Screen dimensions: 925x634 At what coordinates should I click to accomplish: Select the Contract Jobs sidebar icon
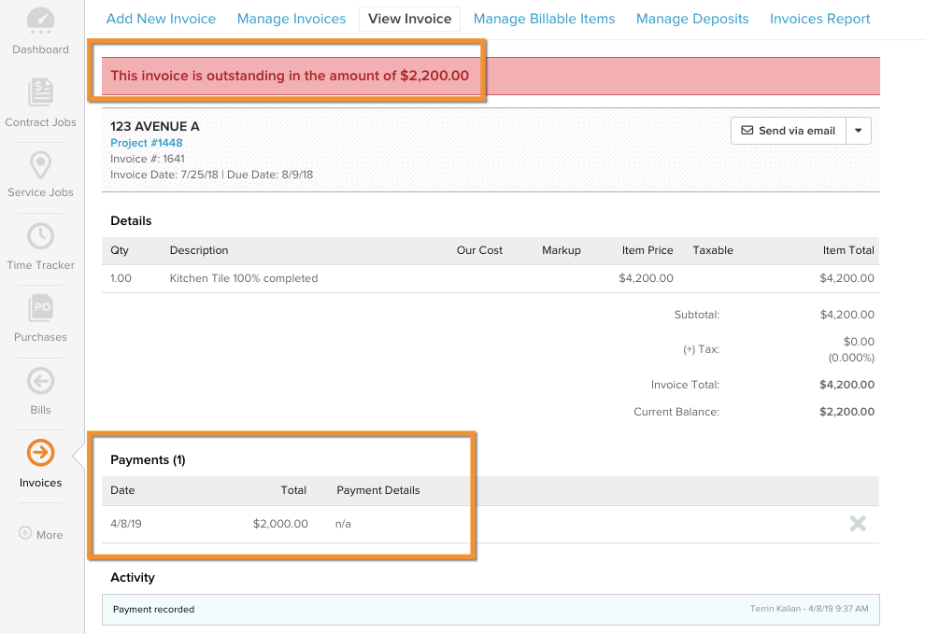[x=40, y=93]
